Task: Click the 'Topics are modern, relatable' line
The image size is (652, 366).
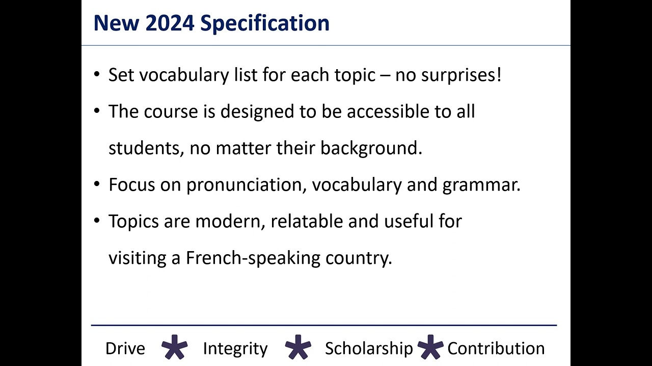Action: (285, 222)
